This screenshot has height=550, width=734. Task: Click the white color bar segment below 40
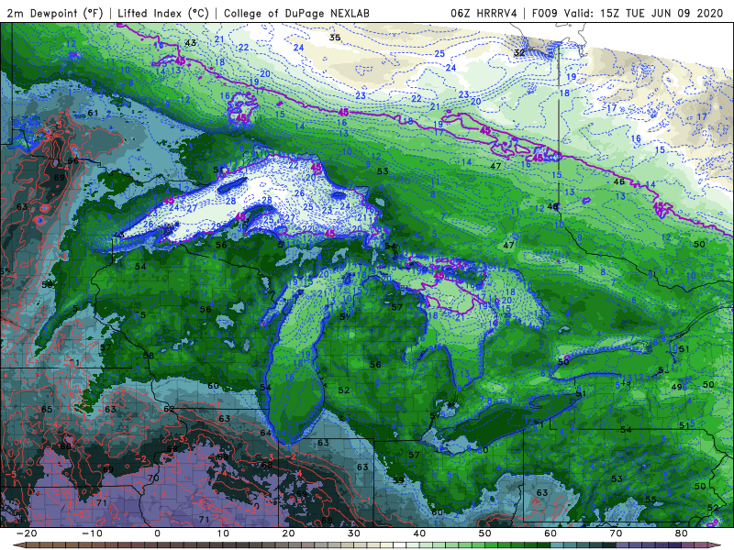click(399, 544)
